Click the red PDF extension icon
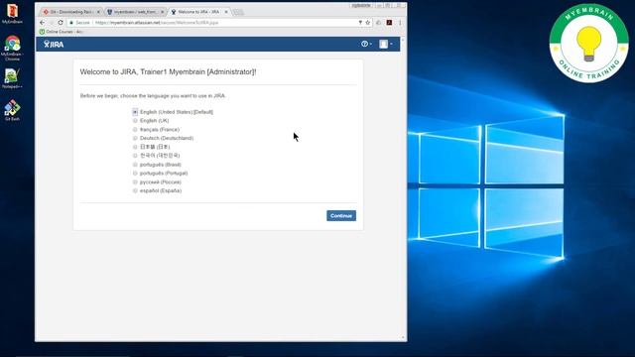635x357 pixels. tap(389, 23)
